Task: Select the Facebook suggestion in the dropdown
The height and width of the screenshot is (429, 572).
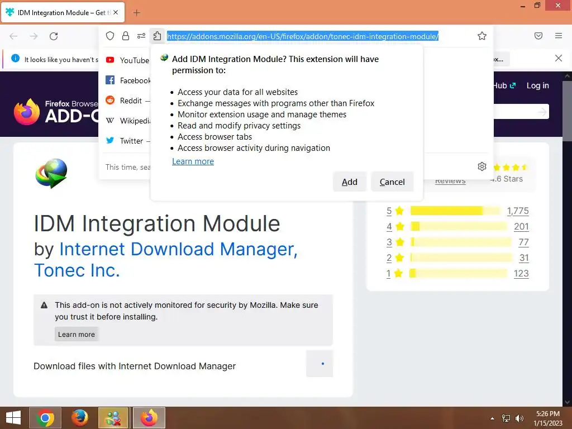Action: (x=127, y=80)
